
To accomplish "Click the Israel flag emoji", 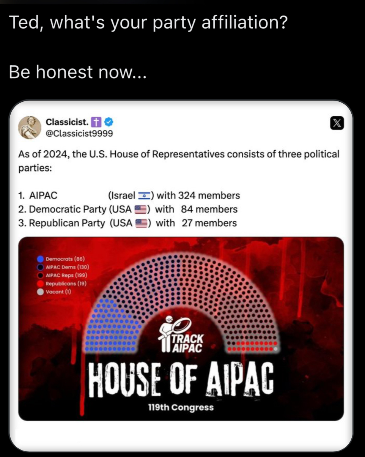I will (144, 196).
